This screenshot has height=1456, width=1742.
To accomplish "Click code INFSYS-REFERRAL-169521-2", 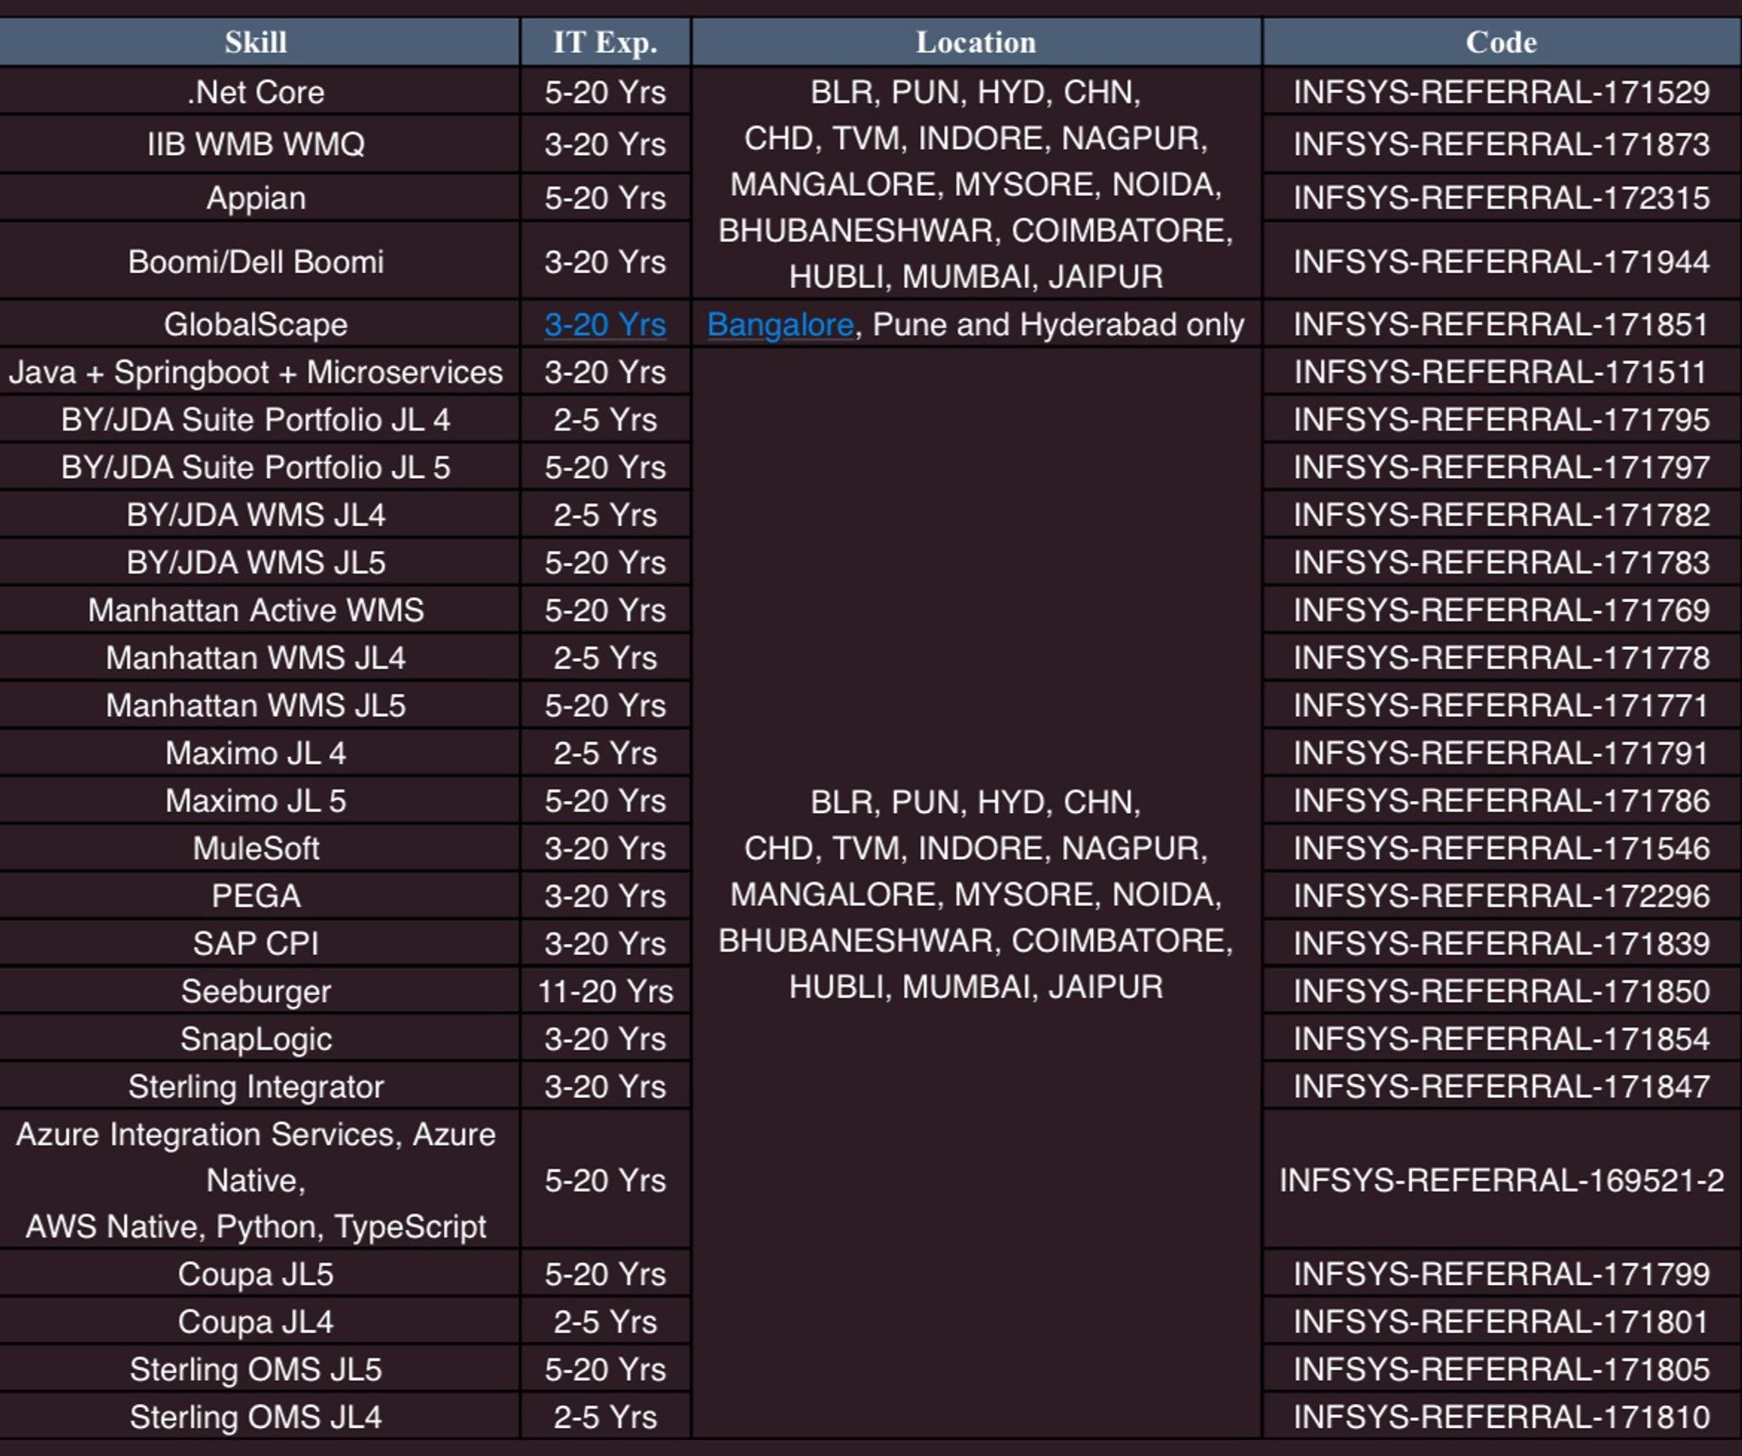I will pos(1501,1180).
